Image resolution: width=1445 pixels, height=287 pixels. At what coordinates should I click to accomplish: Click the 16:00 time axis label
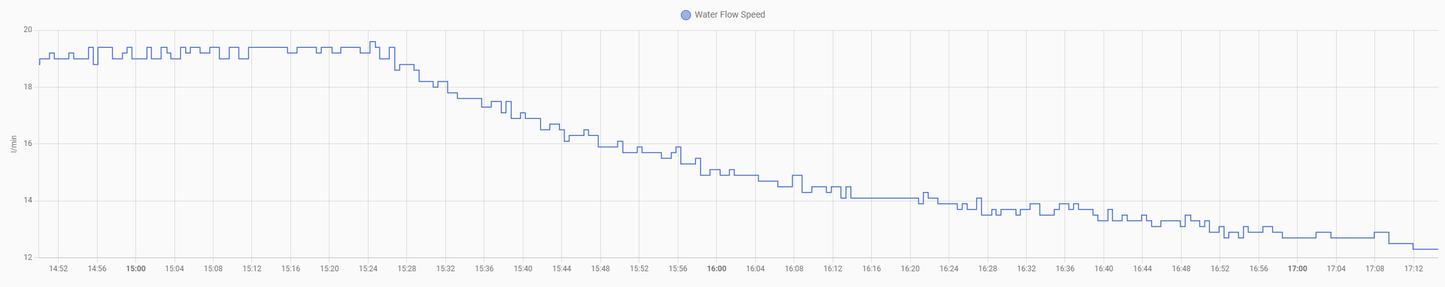[716, 269]
